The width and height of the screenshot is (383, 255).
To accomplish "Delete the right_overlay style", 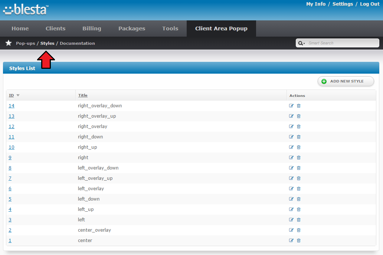I will 299,127.
